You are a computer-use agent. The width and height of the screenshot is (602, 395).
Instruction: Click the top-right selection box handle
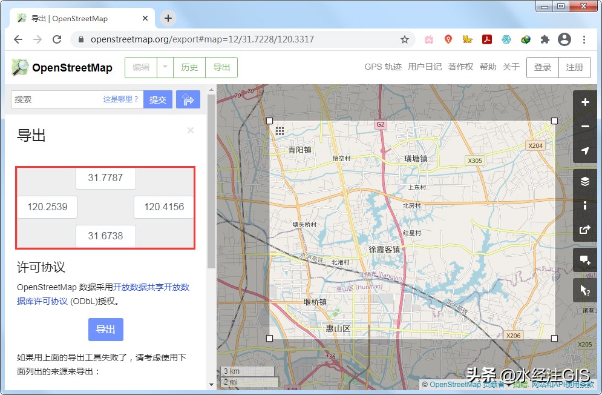(x=554, y=121)
